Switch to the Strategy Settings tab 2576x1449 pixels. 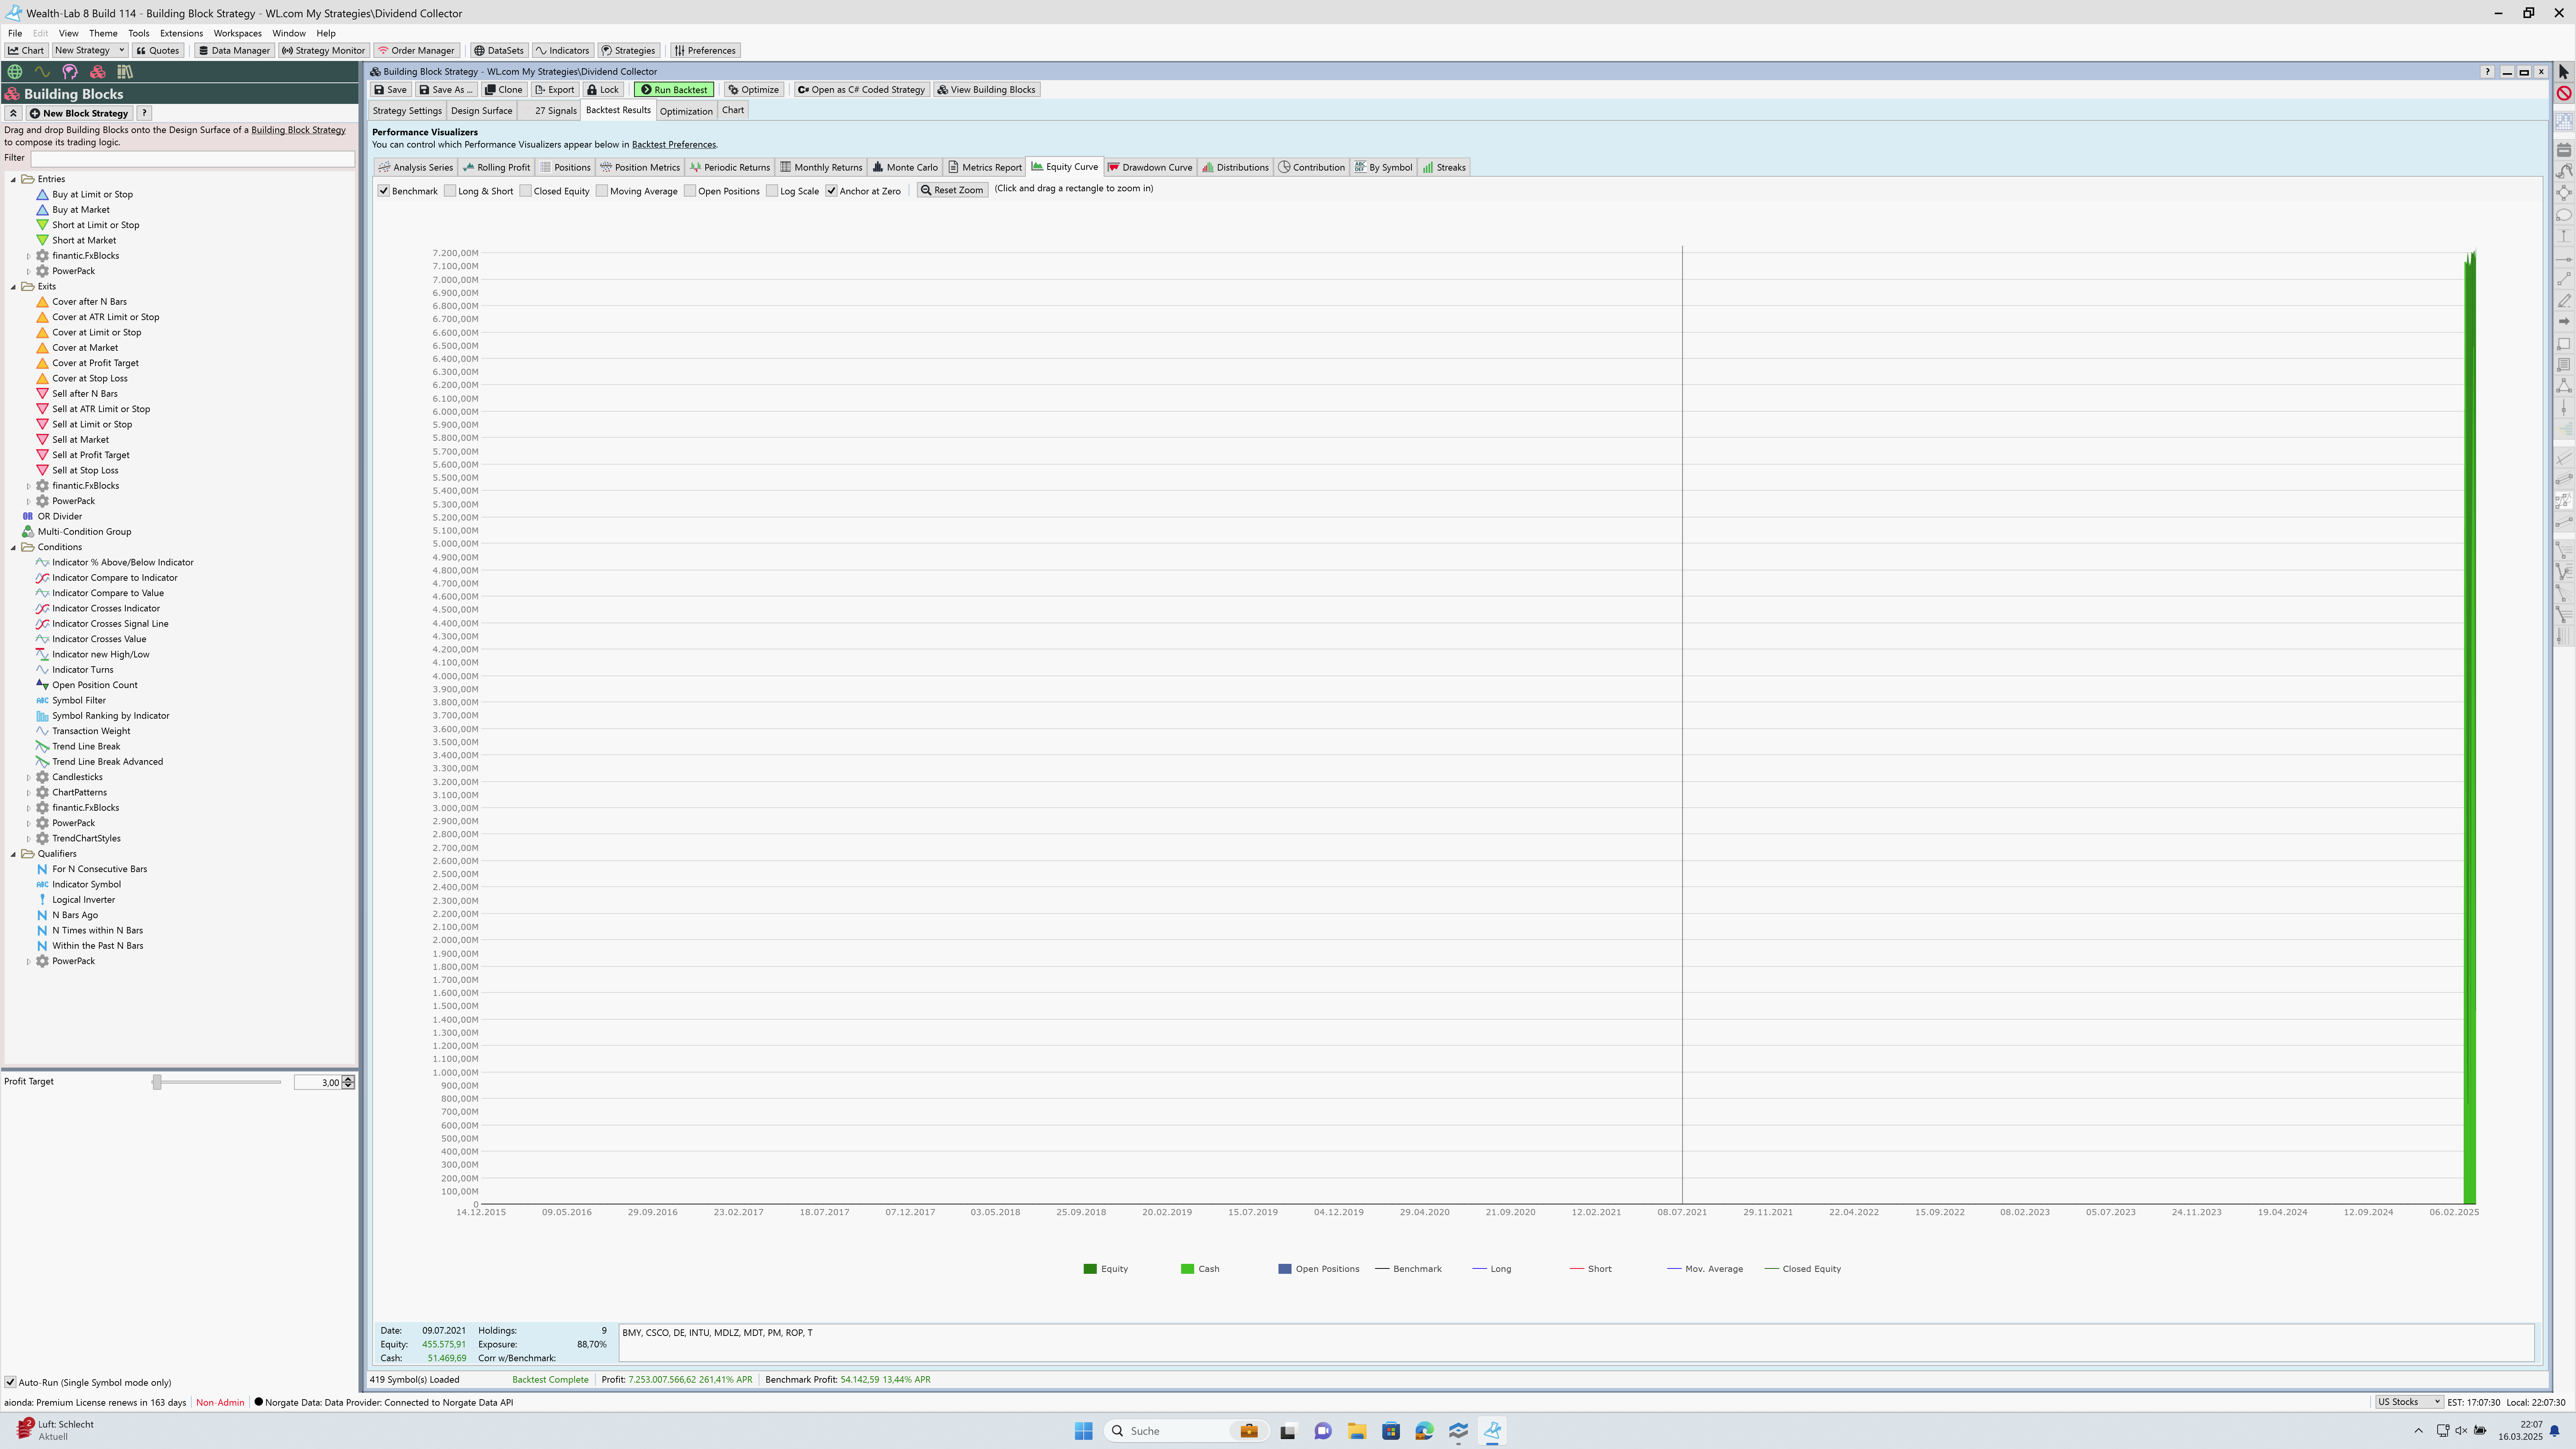407,111
